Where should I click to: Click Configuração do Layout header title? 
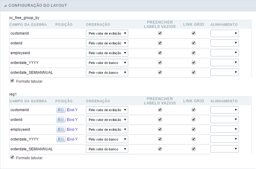click(x=38, y=6)
